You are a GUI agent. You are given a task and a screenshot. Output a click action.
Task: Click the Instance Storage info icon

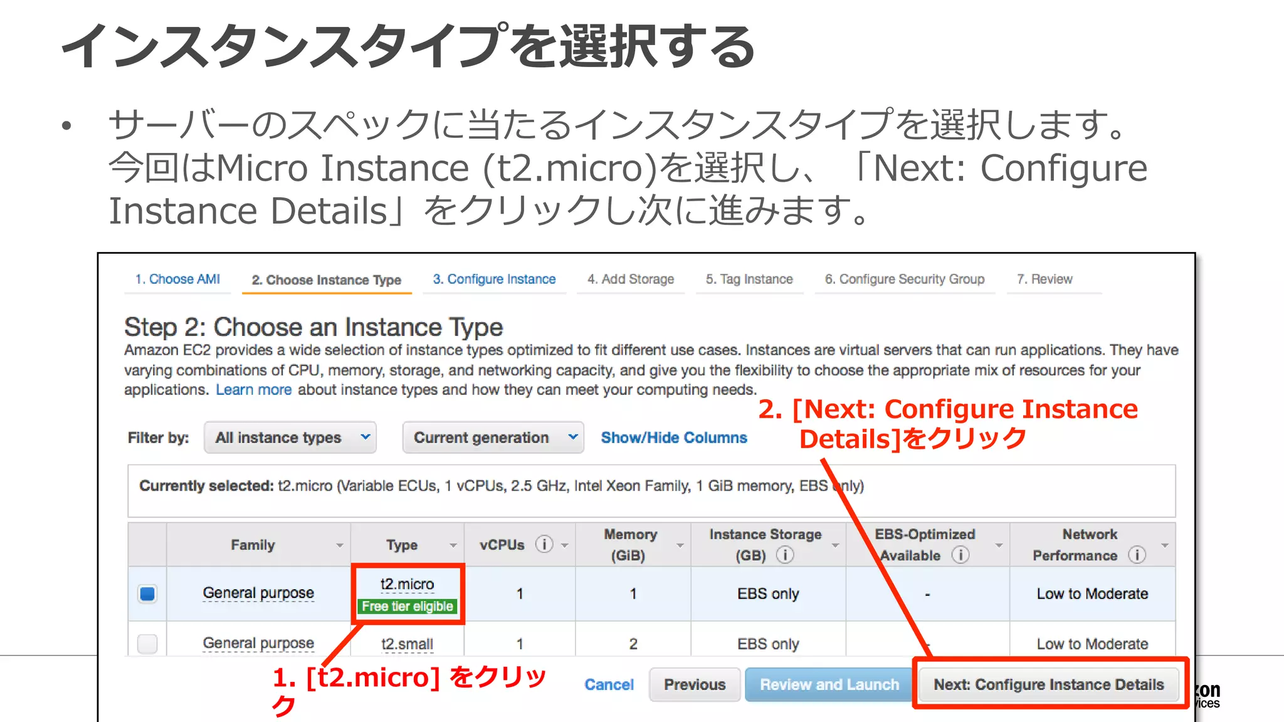coord(785,555)
